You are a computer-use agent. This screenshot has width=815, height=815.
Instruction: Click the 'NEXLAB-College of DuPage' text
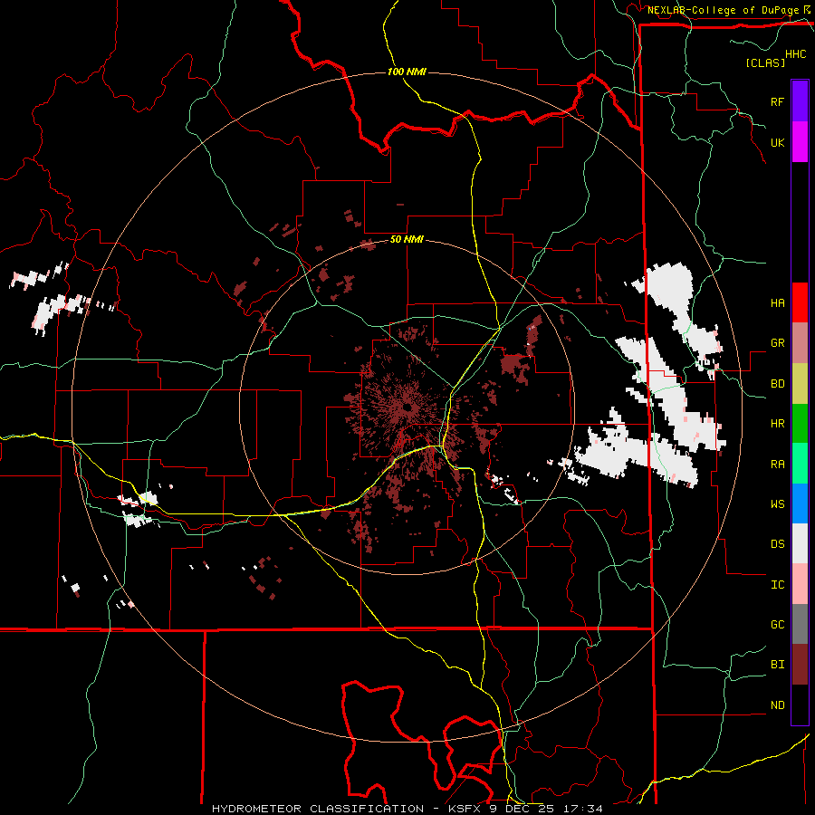[724, 10]
